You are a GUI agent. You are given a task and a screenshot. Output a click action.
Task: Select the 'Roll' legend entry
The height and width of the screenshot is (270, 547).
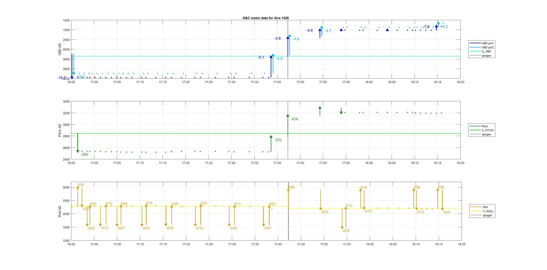481,207
